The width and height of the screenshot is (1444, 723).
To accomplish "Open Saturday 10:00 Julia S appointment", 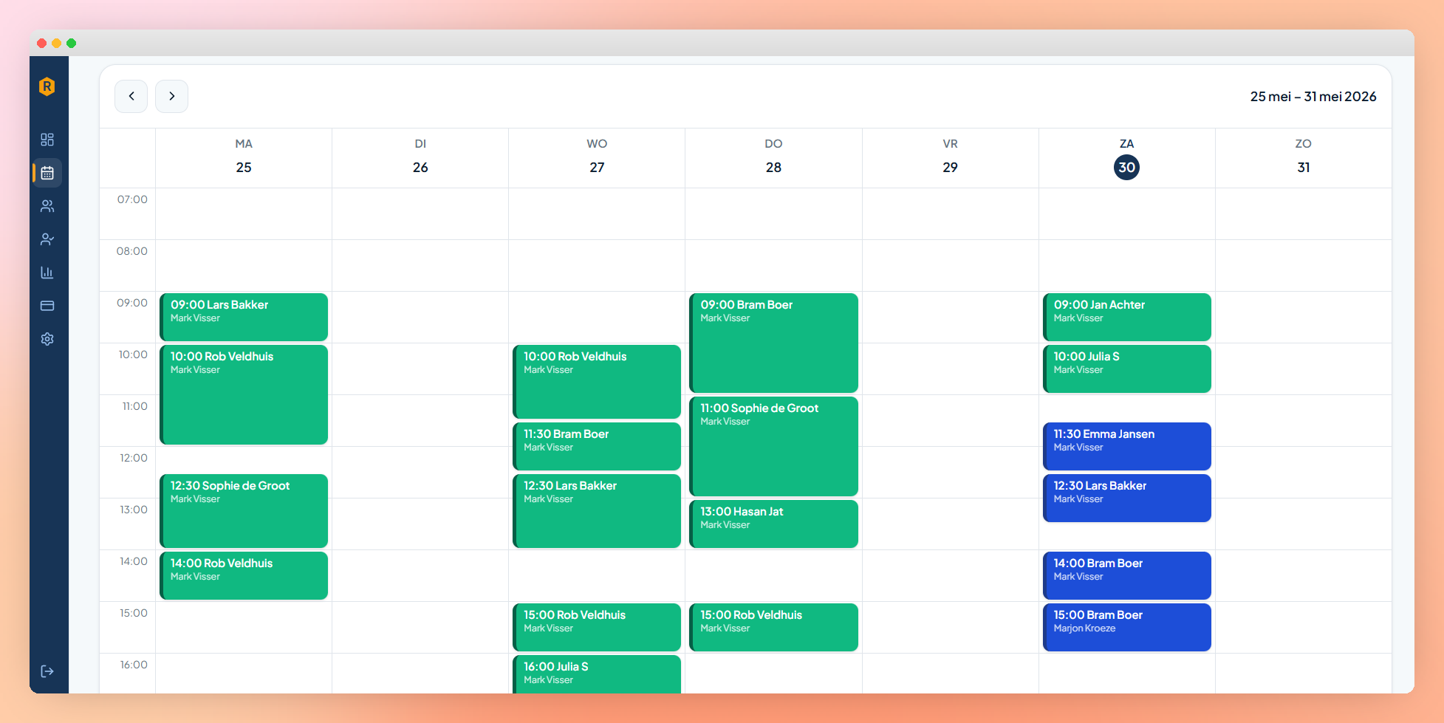I will [x=1127, y=369].
